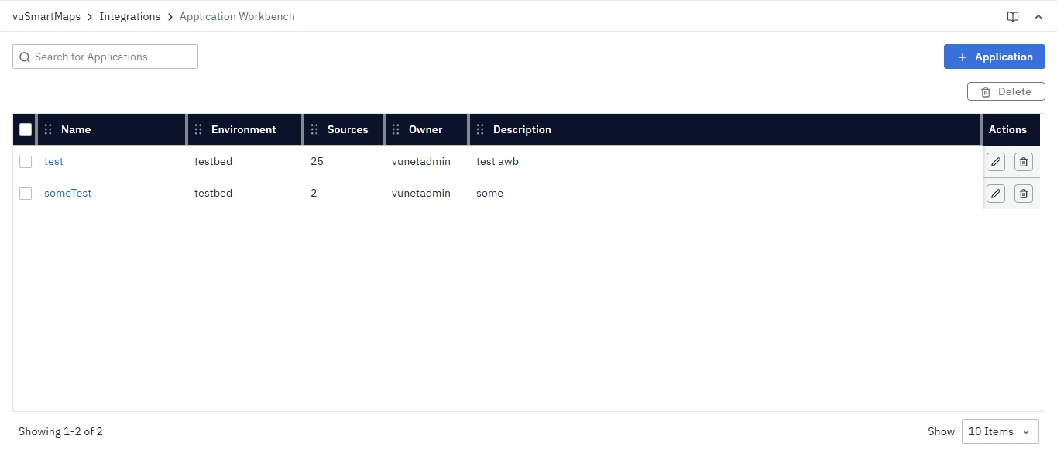This screenshot has height=460, width=1057.
Task: Select the someTest row checkbox
Action: tap(26, 194)
